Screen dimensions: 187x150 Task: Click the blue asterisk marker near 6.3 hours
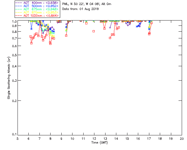tap(31, 29)
